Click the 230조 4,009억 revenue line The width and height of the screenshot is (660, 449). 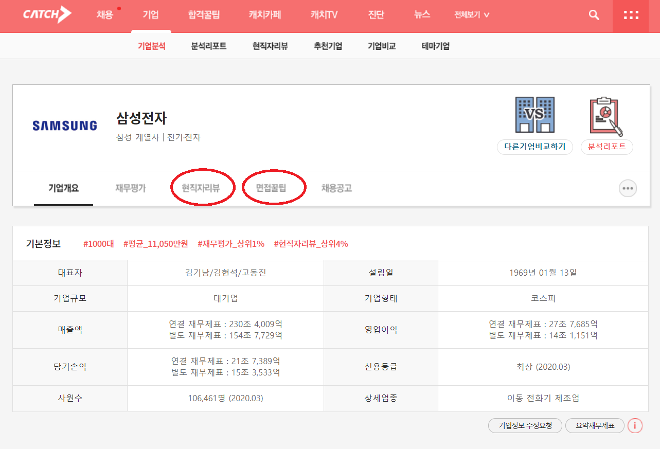pyautogui.click(x=225, y=324)
